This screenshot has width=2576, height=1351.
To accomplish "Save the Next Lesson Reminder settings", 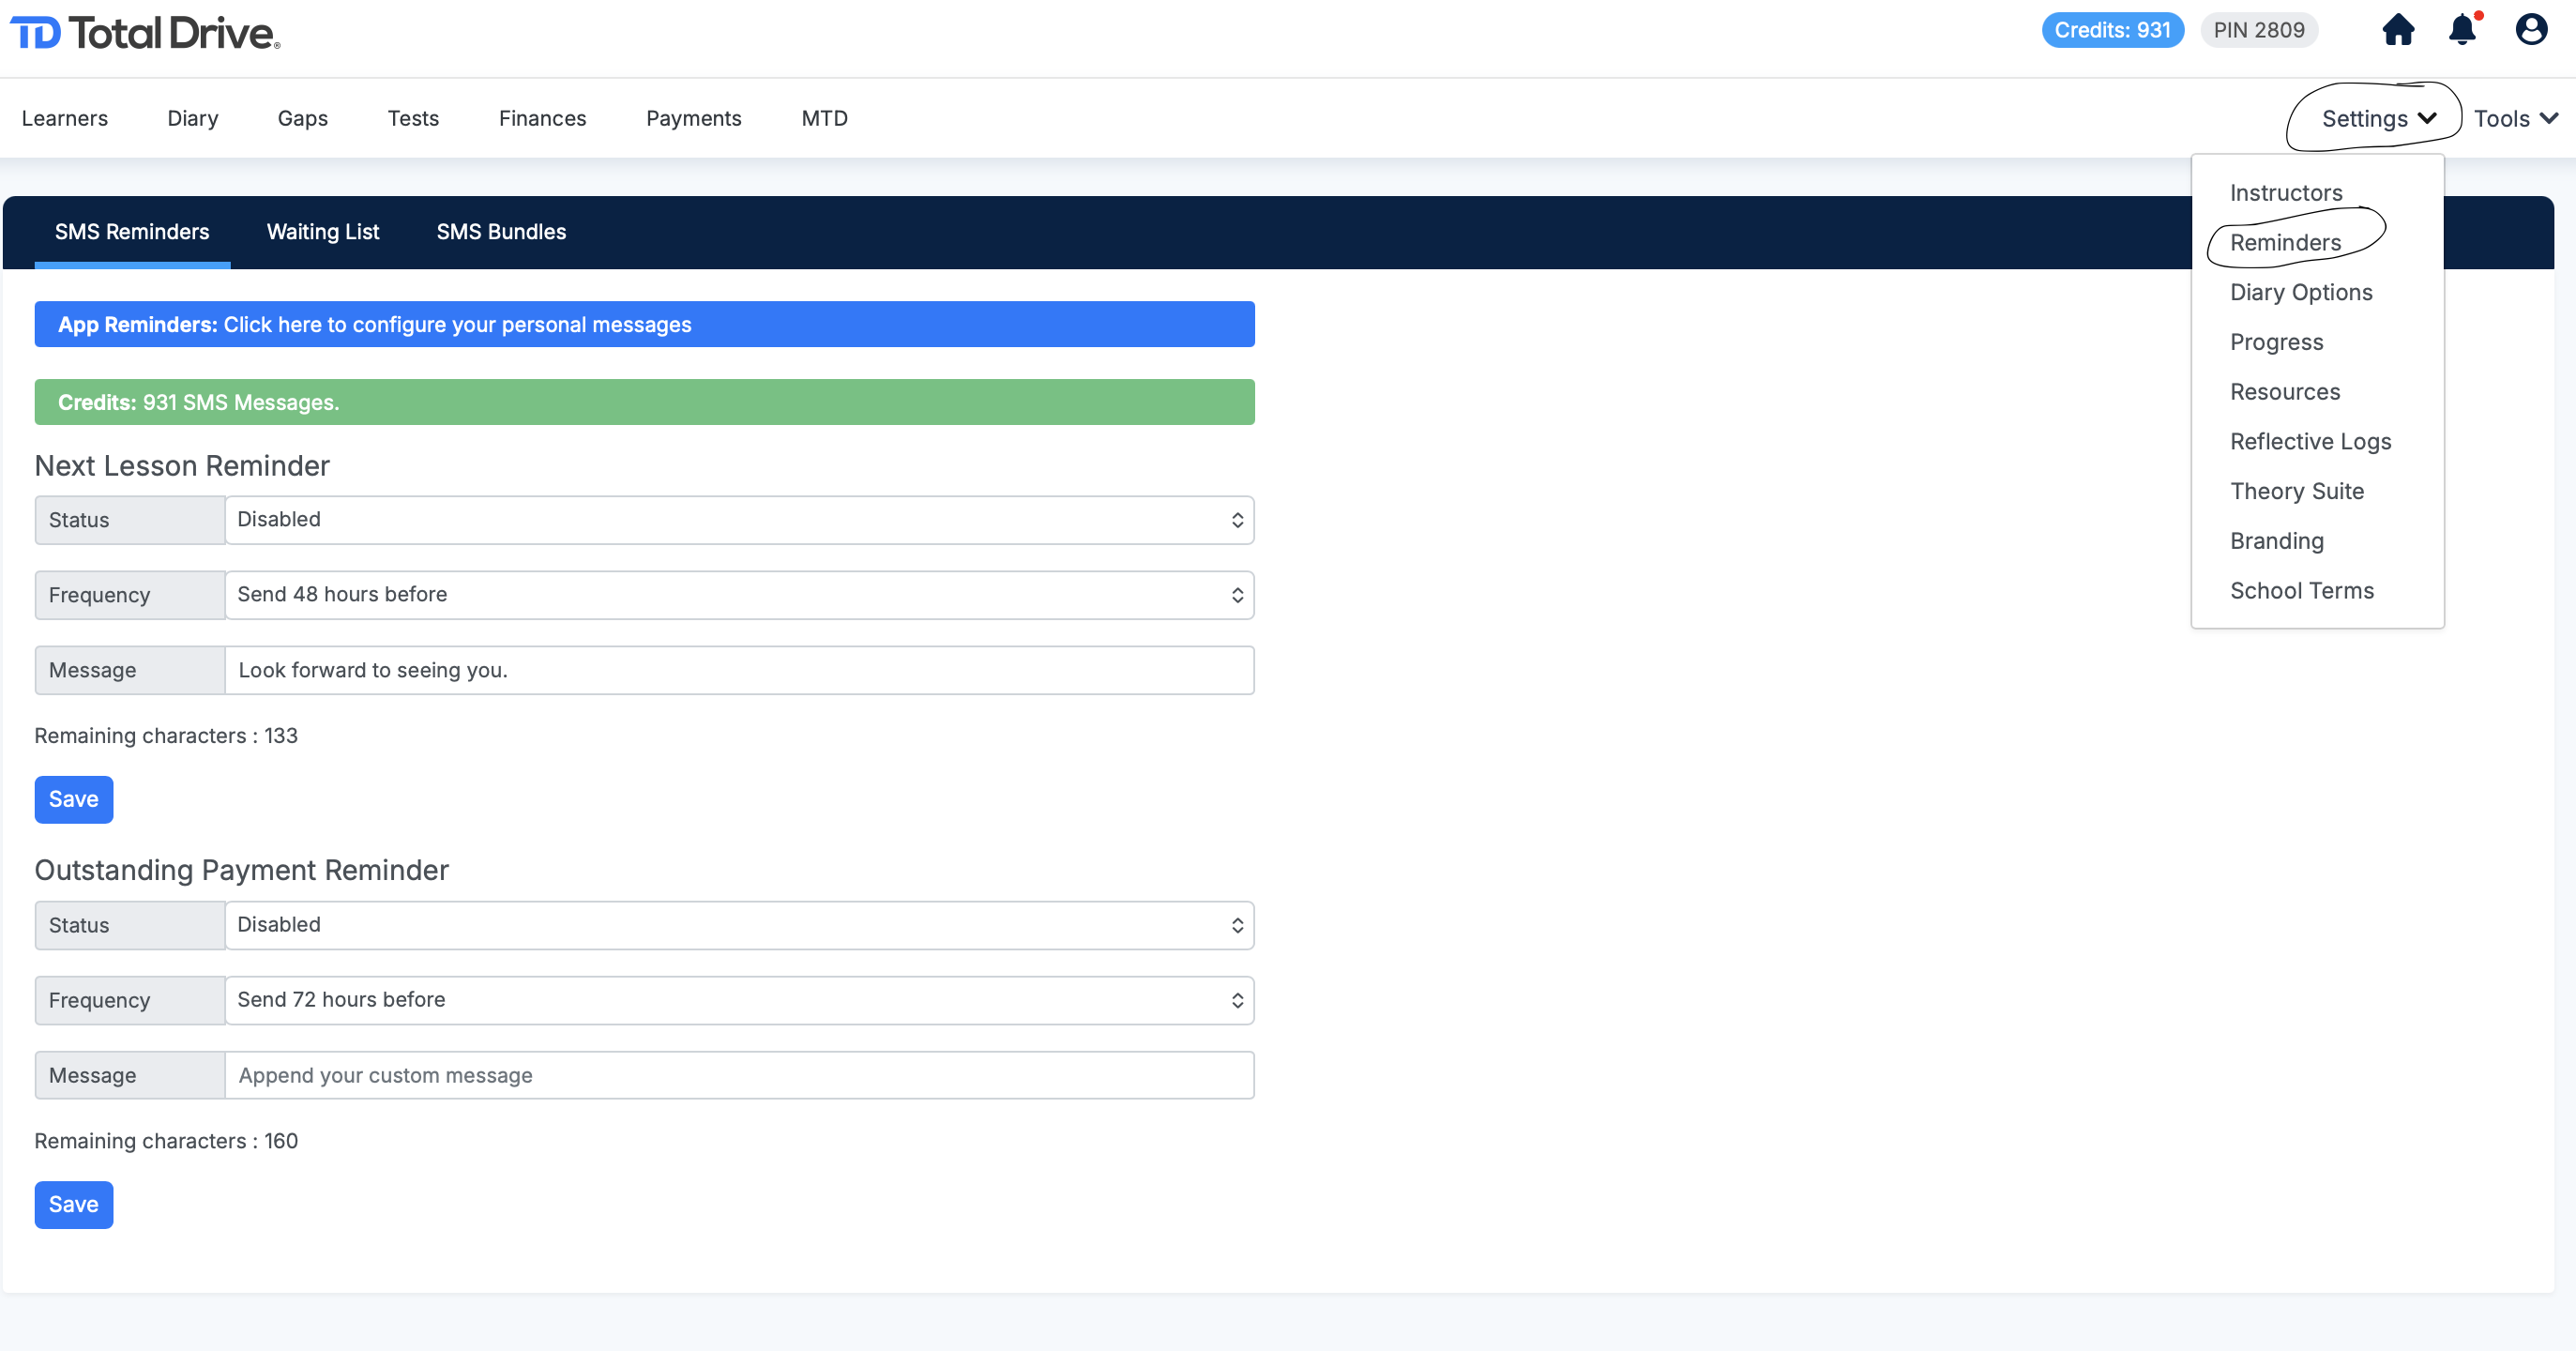I will click(x=73, y=799).
